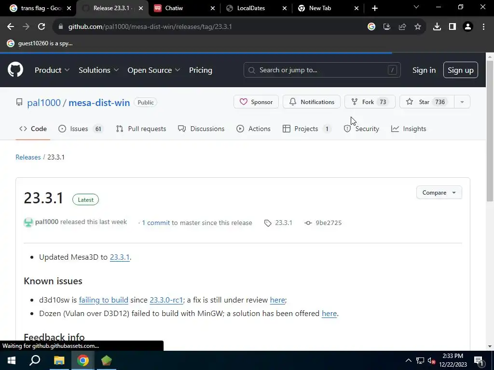Open Chrome three-dot menu
494x370 pixels.
pyautogui.click(x=483, y=27)
